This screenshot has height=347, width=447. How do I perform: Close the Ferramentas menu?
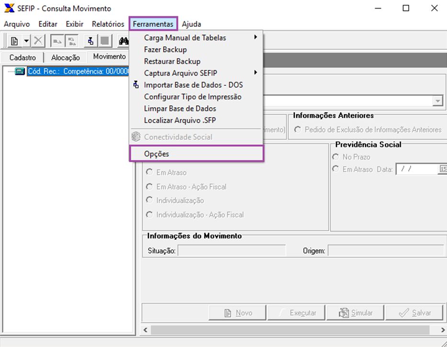153,24
